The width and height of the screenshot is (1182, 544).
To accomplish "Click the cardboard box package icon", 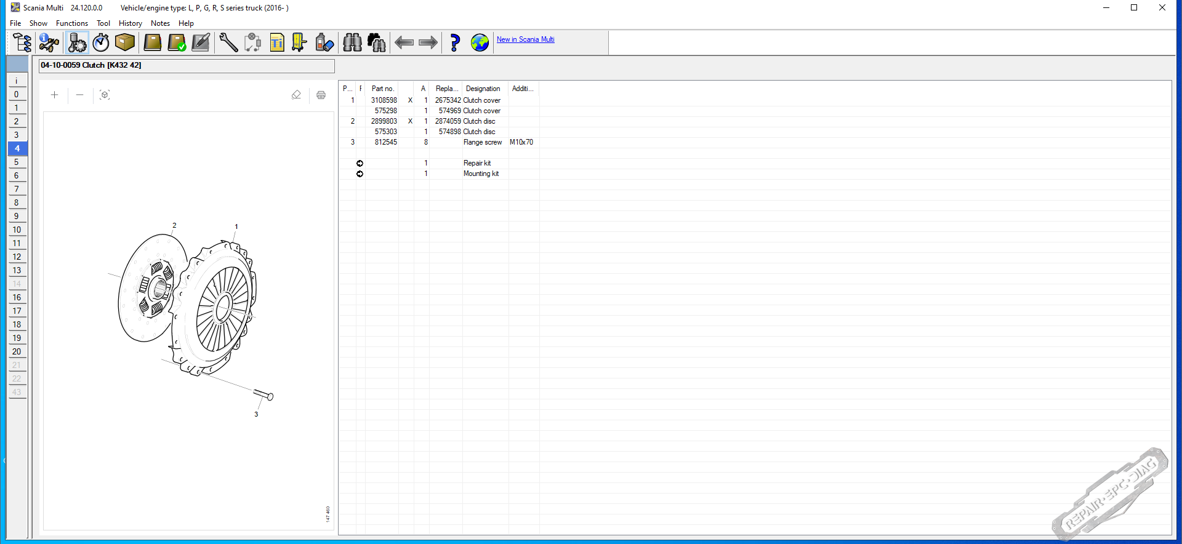I will [x=125, y=42].
